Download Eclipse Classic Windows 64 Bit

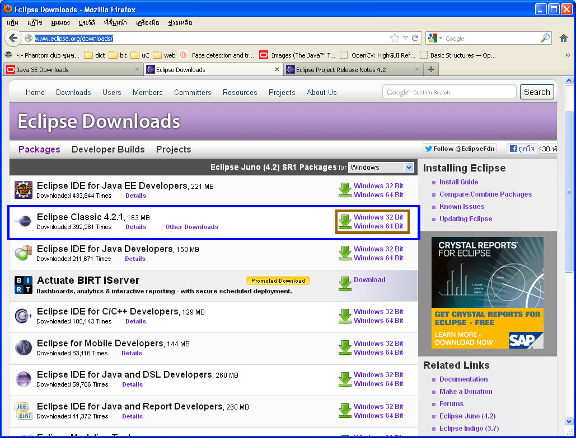click(378, 226)
